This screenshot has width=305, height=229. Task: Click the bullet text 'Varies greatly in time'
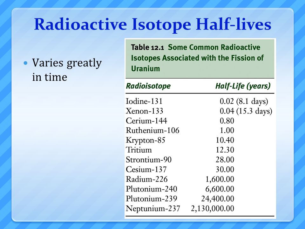click(x=67, y=70)
